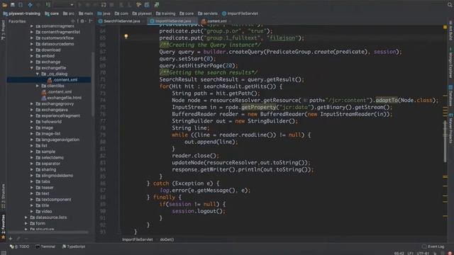This screenshot has width=454, height=255.
Task: Click the servlets breadcrumb folder
Action: [x=208, y=13]
